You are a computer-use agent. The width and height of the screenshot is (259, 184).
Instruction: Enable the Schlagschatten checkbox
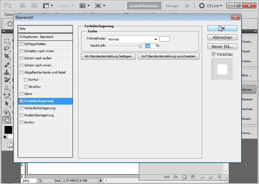21,44
